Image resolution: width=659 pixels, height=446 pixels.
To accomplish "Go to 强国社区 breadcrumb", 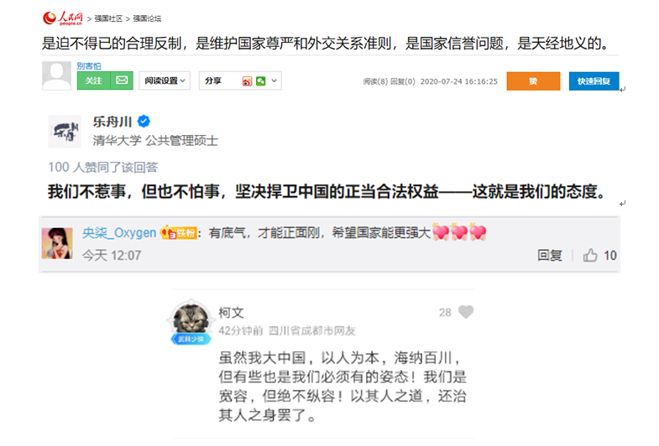I will (x=108, y=18).
